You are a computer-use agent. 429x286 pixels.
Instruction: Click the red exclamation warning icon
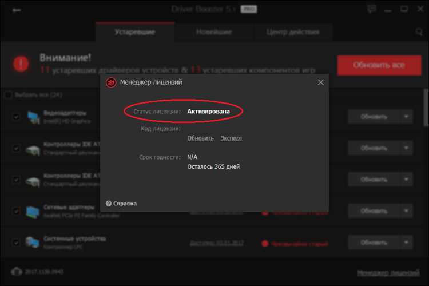pos(21,63)
